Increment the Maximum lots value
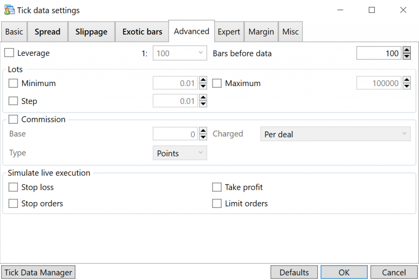 click(x=406, y=80)
